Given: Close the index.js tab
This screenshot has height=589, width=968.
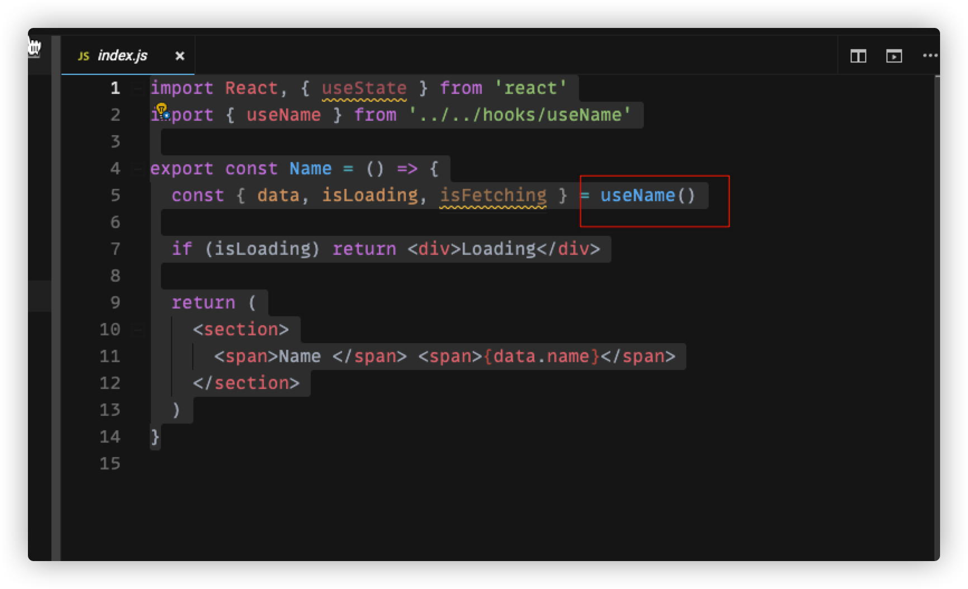Looking at the screenshot, I should [x=179, y=56].
